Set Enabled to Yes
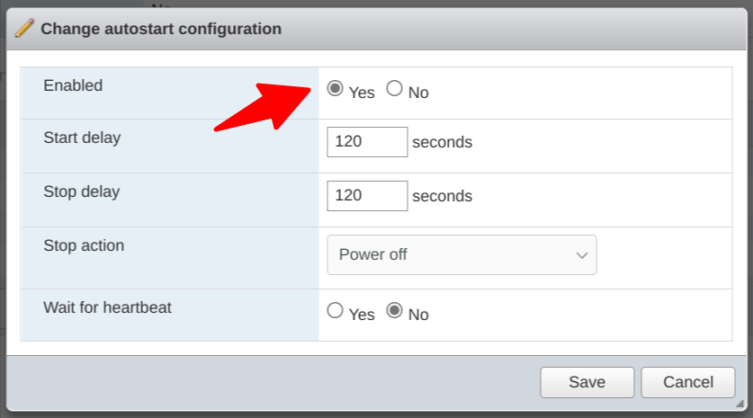This screenshot has height=418, width=753. click(x=335, y=89)
